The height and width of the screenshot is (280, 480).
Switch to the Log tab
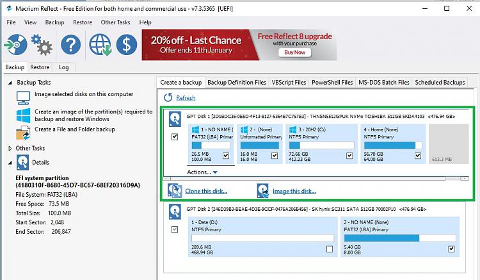tap(63, 67)
